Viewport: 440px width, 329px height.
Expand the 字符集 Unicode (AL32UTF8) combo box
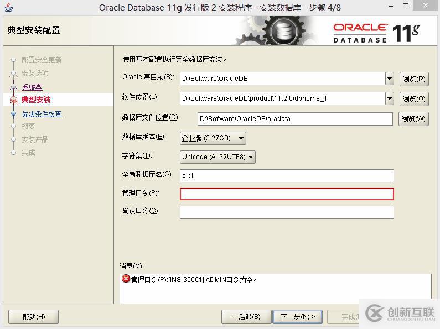[x=218, y=157]
